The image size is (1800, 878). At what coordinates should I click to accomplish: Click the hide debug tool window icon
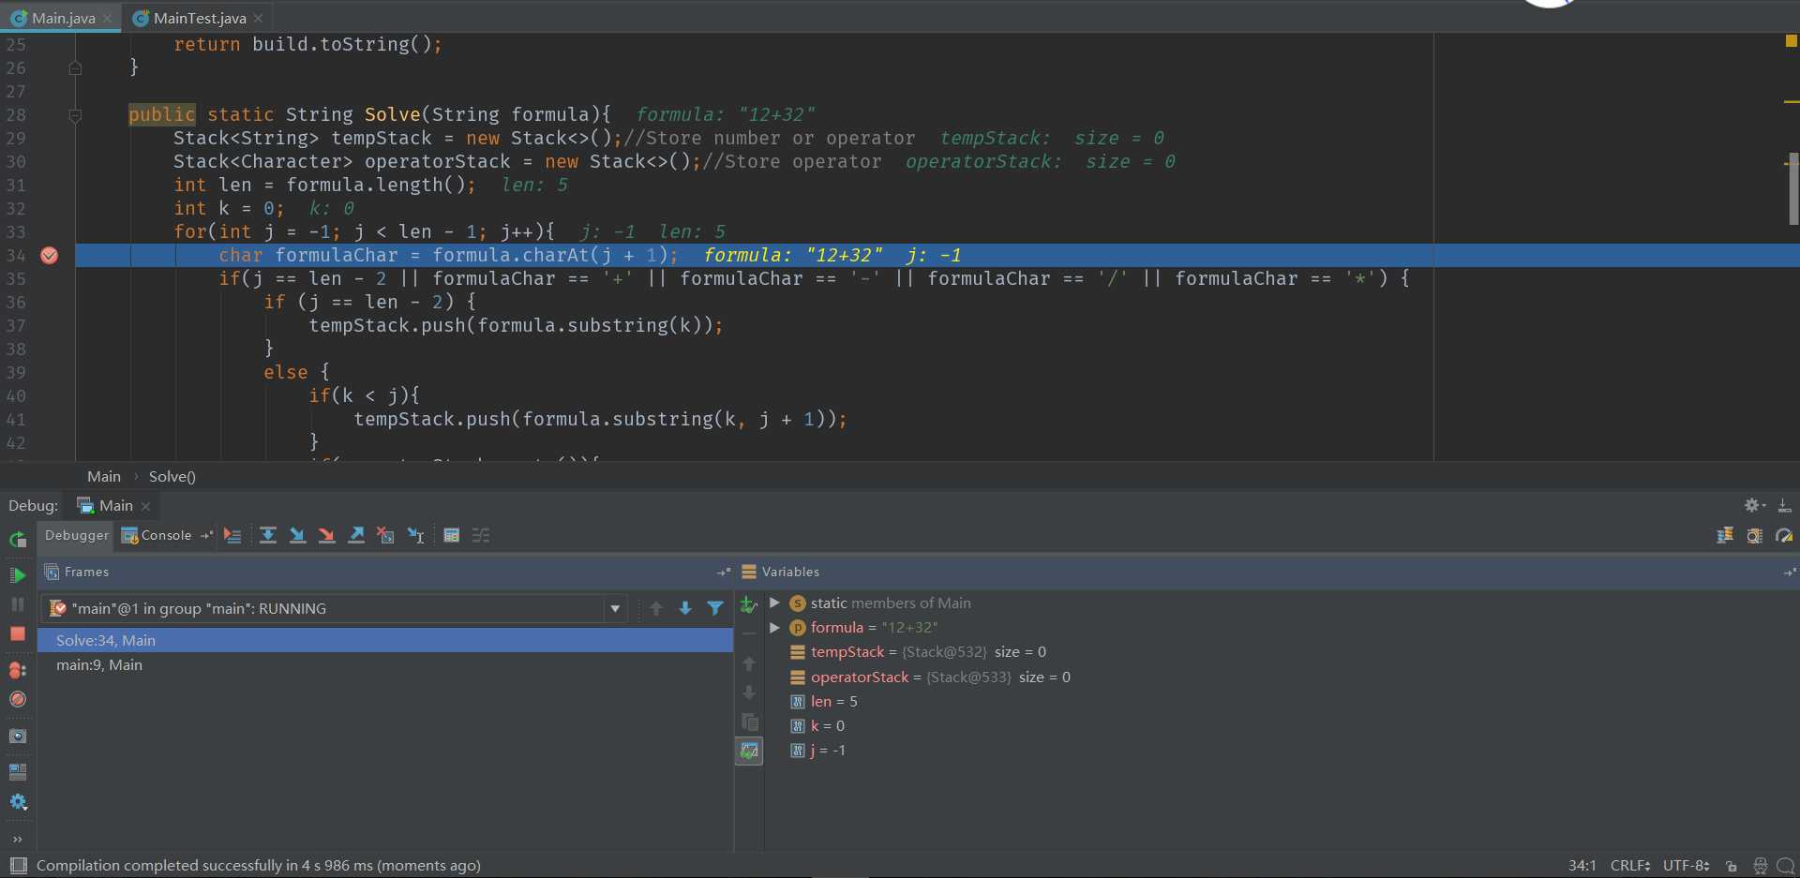pos(1785,505)
